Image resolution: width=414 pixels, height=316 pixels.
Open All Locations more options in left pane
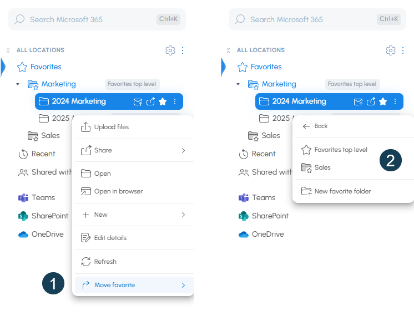183,50
